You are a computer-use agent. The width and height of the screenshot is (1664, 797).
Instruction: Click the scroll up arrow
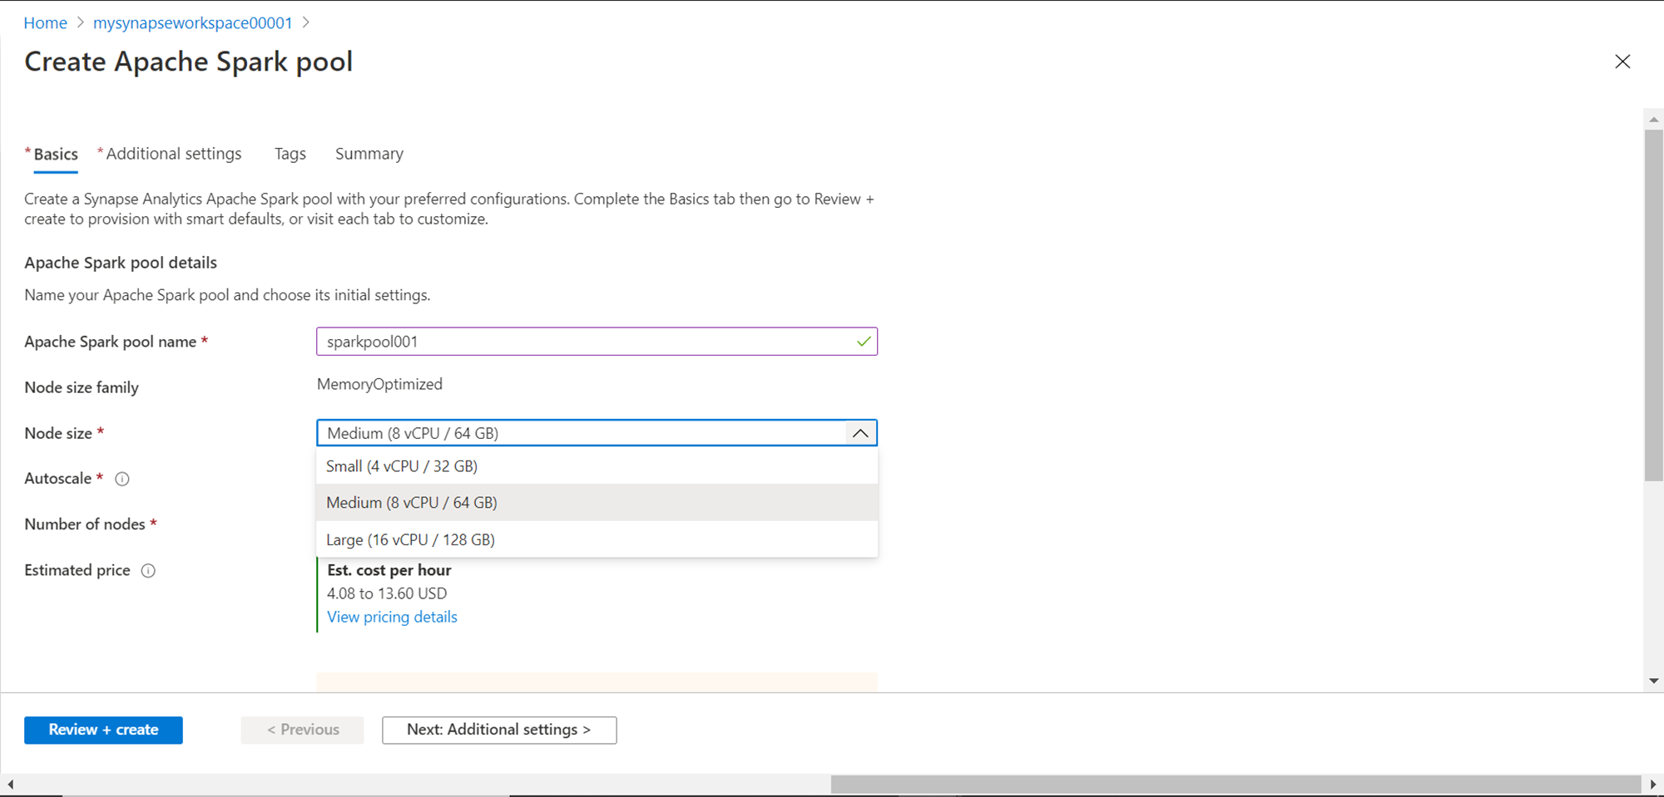click(1653, 120)
